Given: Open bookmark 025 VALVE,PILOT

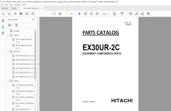Looking at the screenshot, I should [23, 109].
